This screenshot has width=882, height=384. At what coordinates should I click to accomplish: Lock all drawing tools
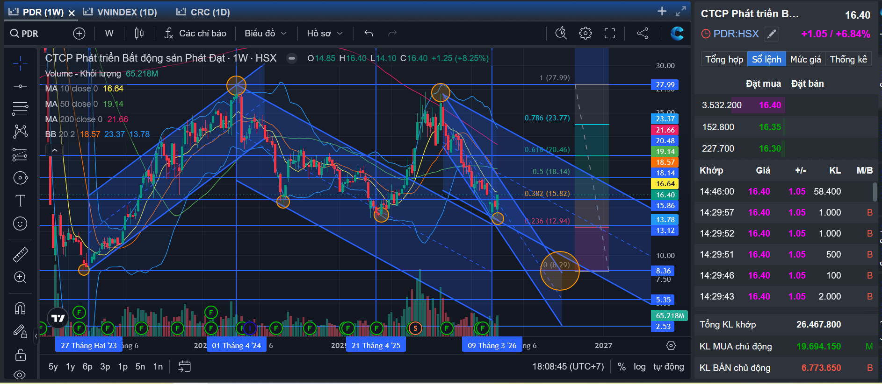click(x=20, y=355)
